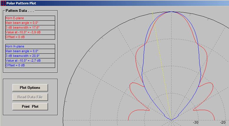Viewport: 229px width, 126px height.
Task: Select the red 'Horn E-plane' row
Action: pos(30,18)
